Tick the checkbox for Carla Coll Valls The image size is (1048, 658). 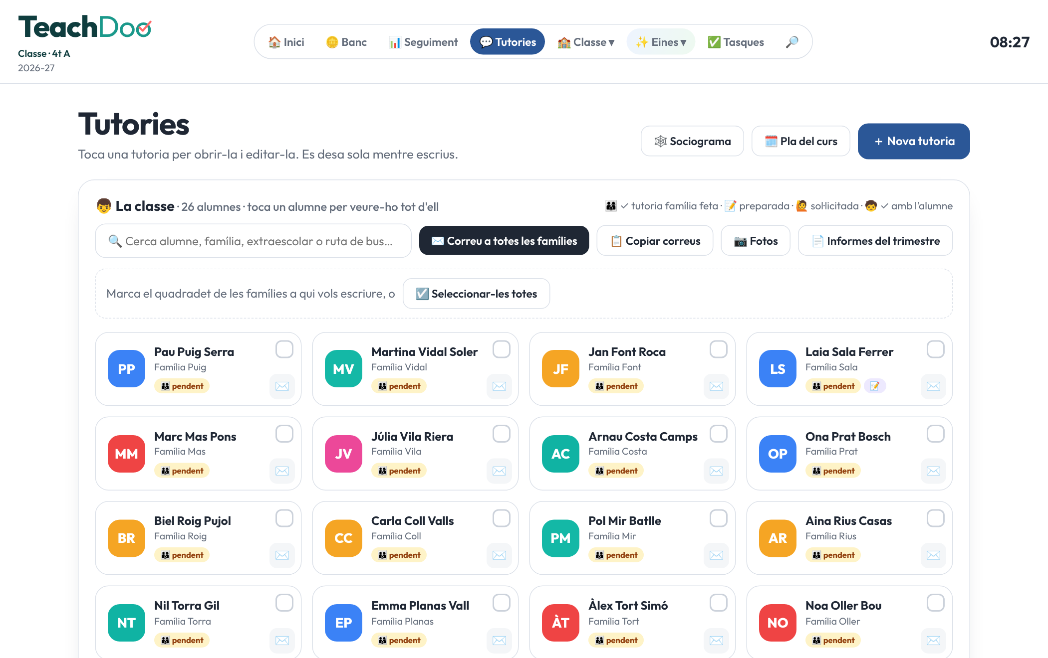pos(502,518)
